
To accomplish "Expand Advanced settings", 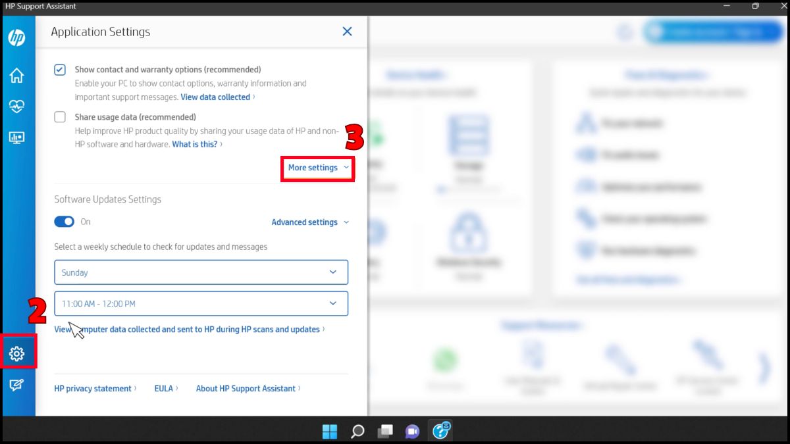I will [310, 222].
